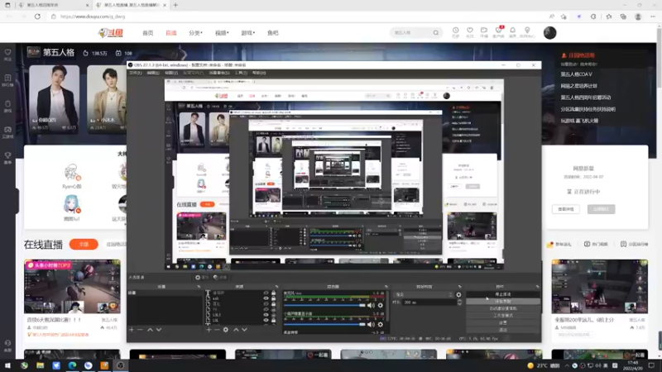Open OBS 编辑 menu
The image size is (662, 372).
[x=153, y=73]
